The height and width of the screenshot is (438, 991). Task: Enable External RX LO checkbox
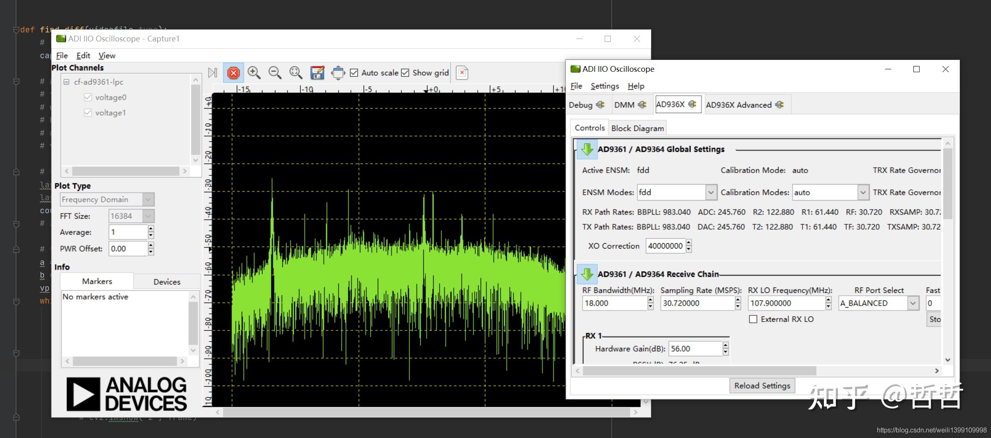coord(753,319)
